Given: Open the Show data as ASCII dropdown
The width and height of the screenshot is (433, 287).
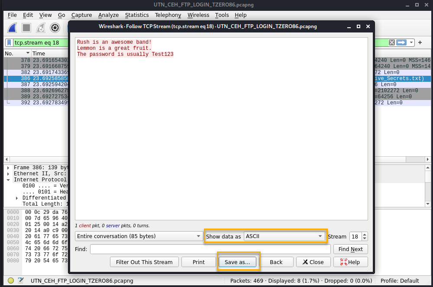Looking at the screenshot, I should pos(284,236).
